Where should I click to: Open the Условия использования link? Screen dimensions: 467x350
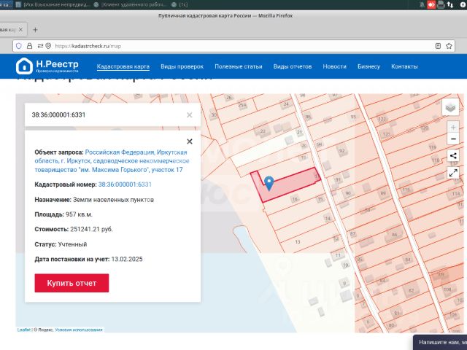[79, 330]
